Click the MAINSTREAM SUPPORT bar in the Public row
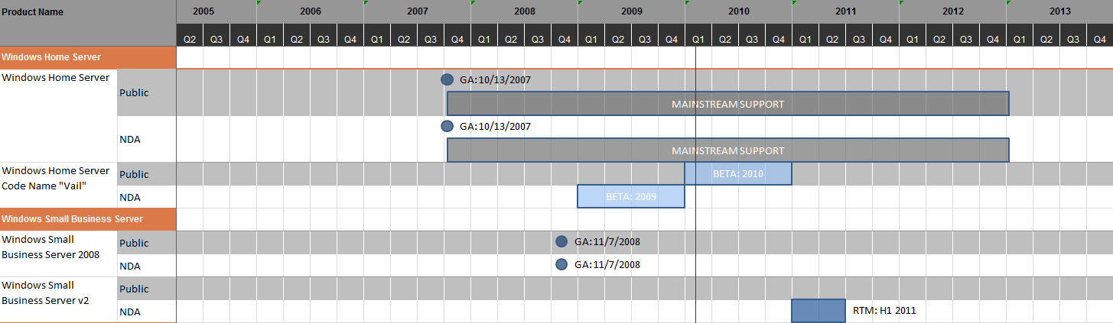Viewport: 1113px width, 323px height. (728, 103)
